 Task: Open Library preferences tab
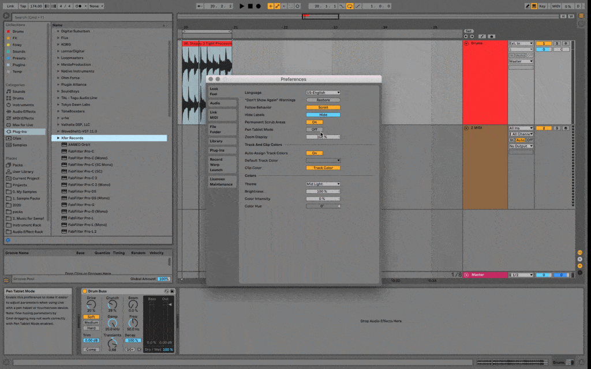(x=222, y=141)
